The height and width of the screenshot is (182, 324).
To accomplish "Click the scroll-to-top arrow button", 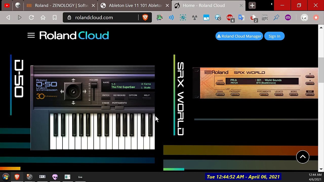I will coord(303,157).
